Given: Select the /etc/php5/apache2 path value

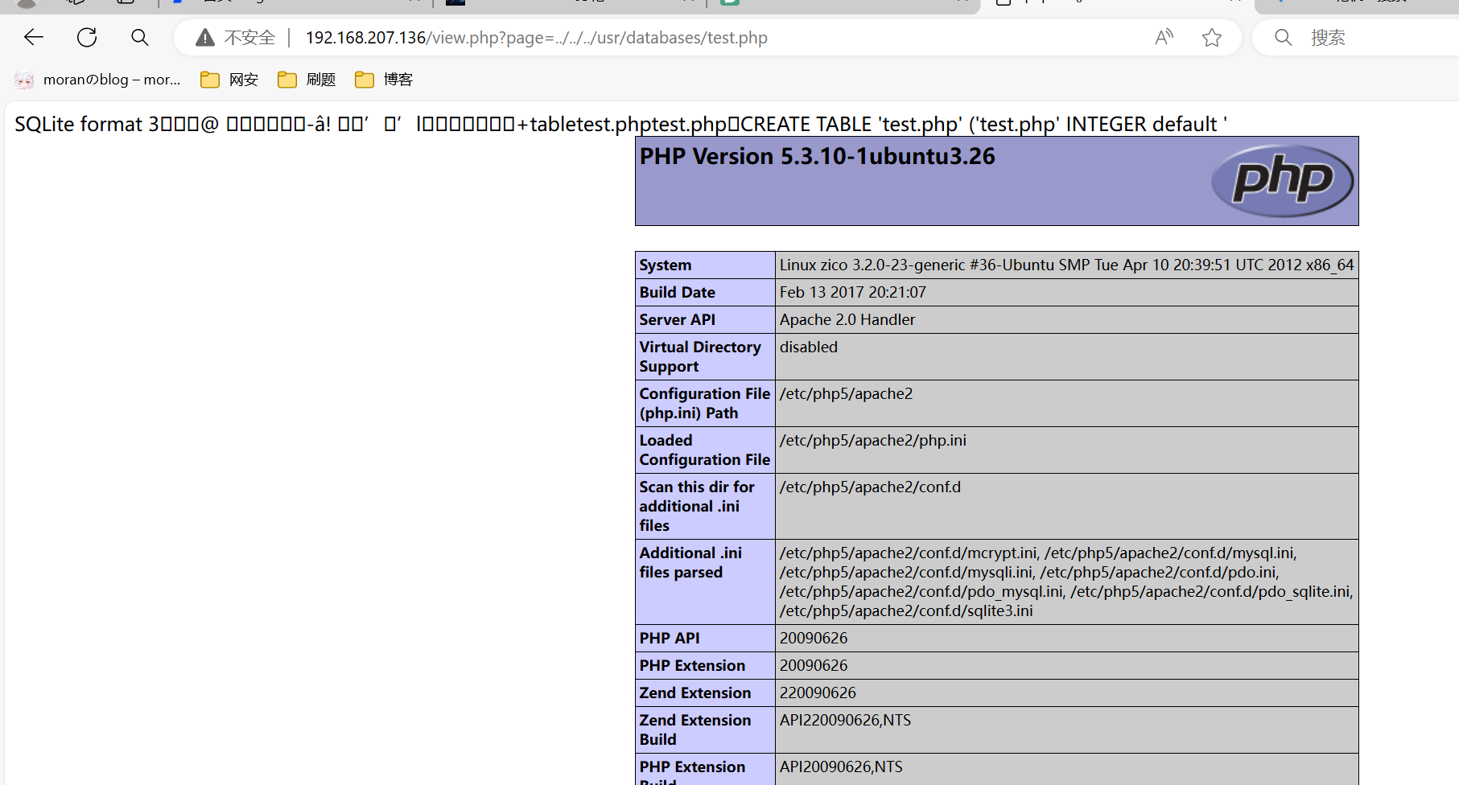Looking at the screenshot, I should (x=846, y=394).
